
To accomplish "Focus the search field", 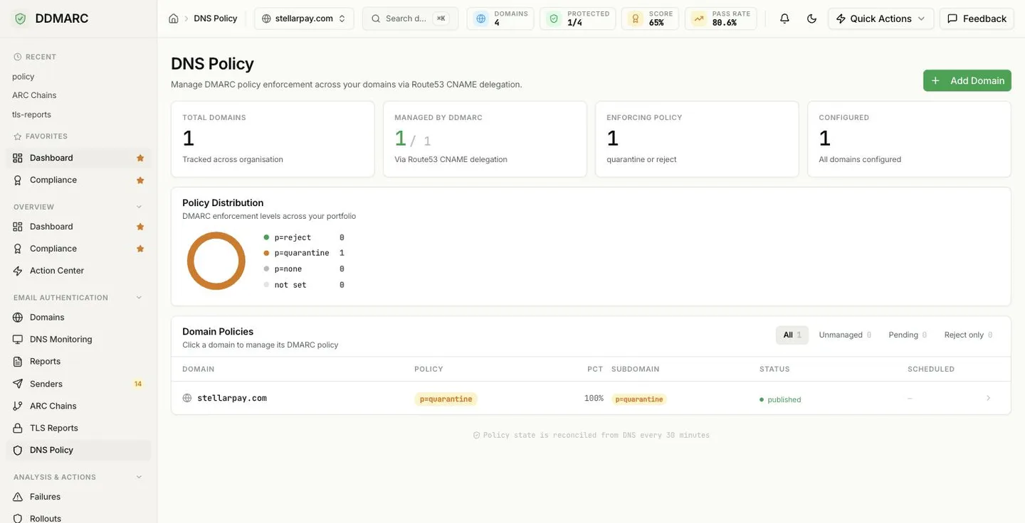I will click(x=410, y=18).
